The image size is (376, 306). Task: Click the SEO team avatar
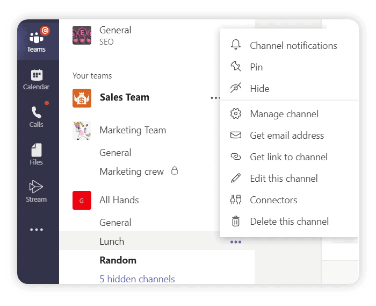[82, 35]
